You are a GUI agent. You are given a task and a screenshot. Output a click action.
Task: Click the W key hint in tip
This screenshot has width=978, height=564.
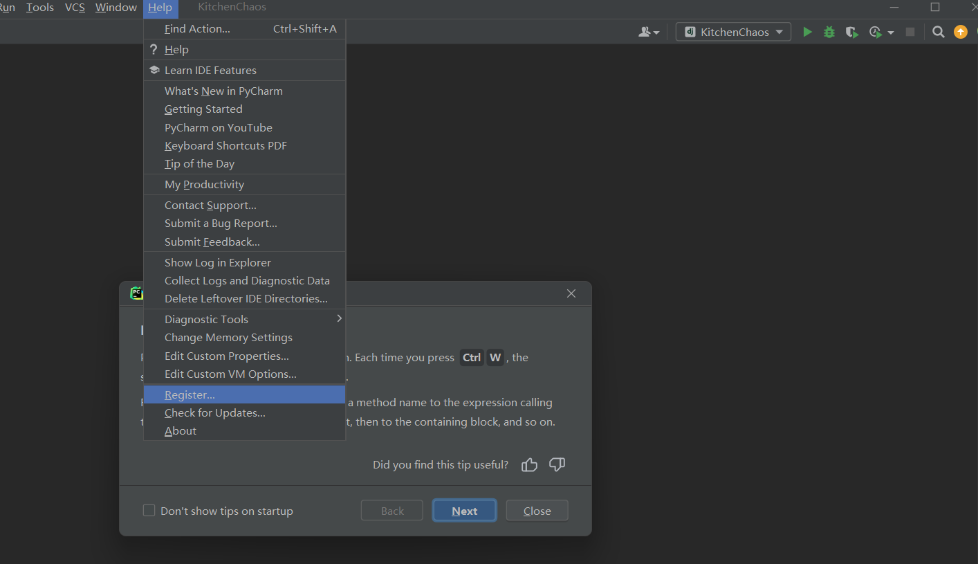[495, 358]
